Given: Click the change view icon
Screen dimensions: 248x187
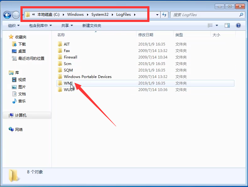Looking at the screenshot, I should click(x=210, y=25).
